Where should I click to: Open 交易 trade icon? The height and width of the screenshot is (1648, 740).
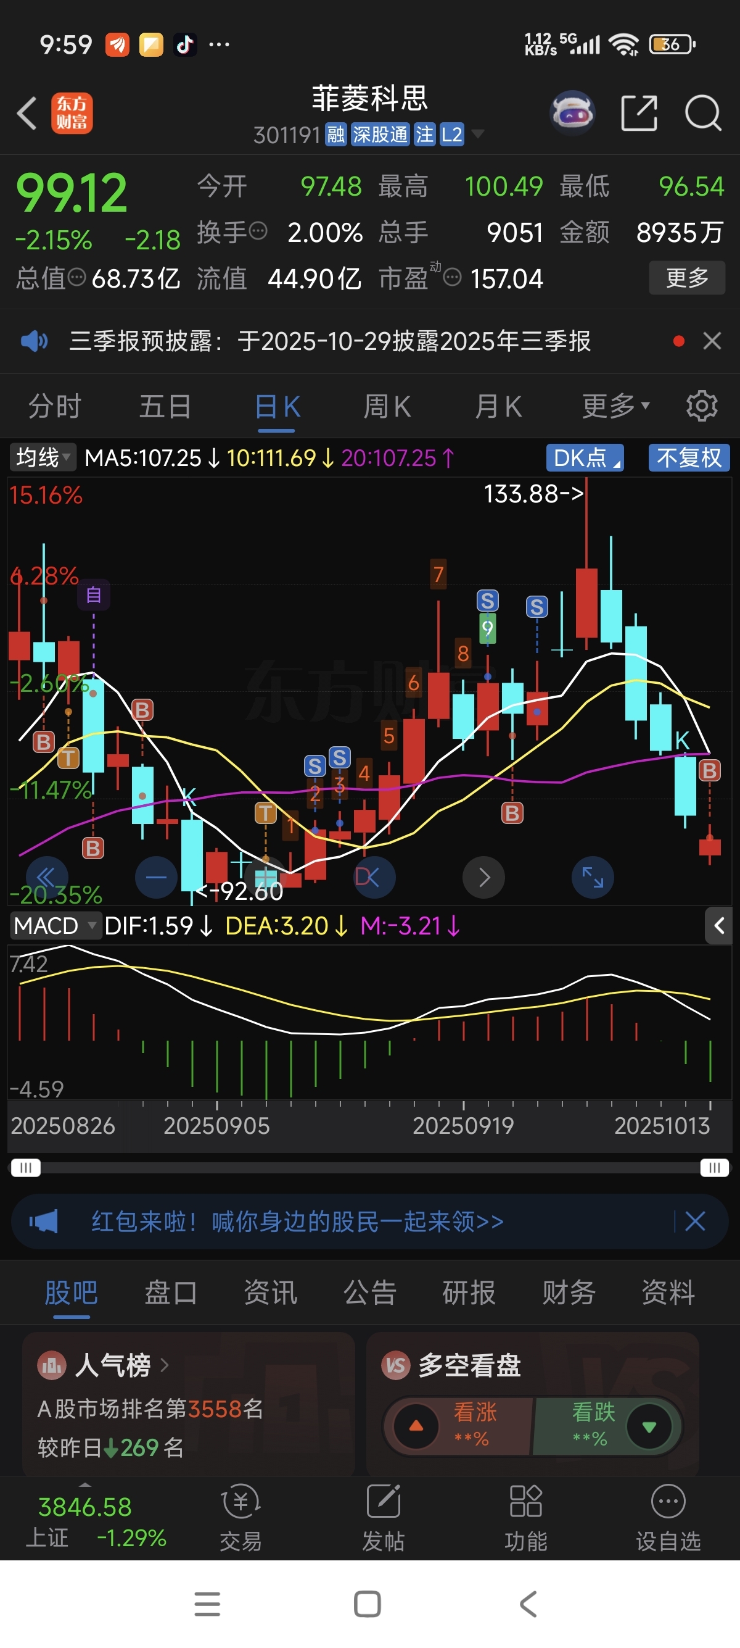click(241, 1518)
